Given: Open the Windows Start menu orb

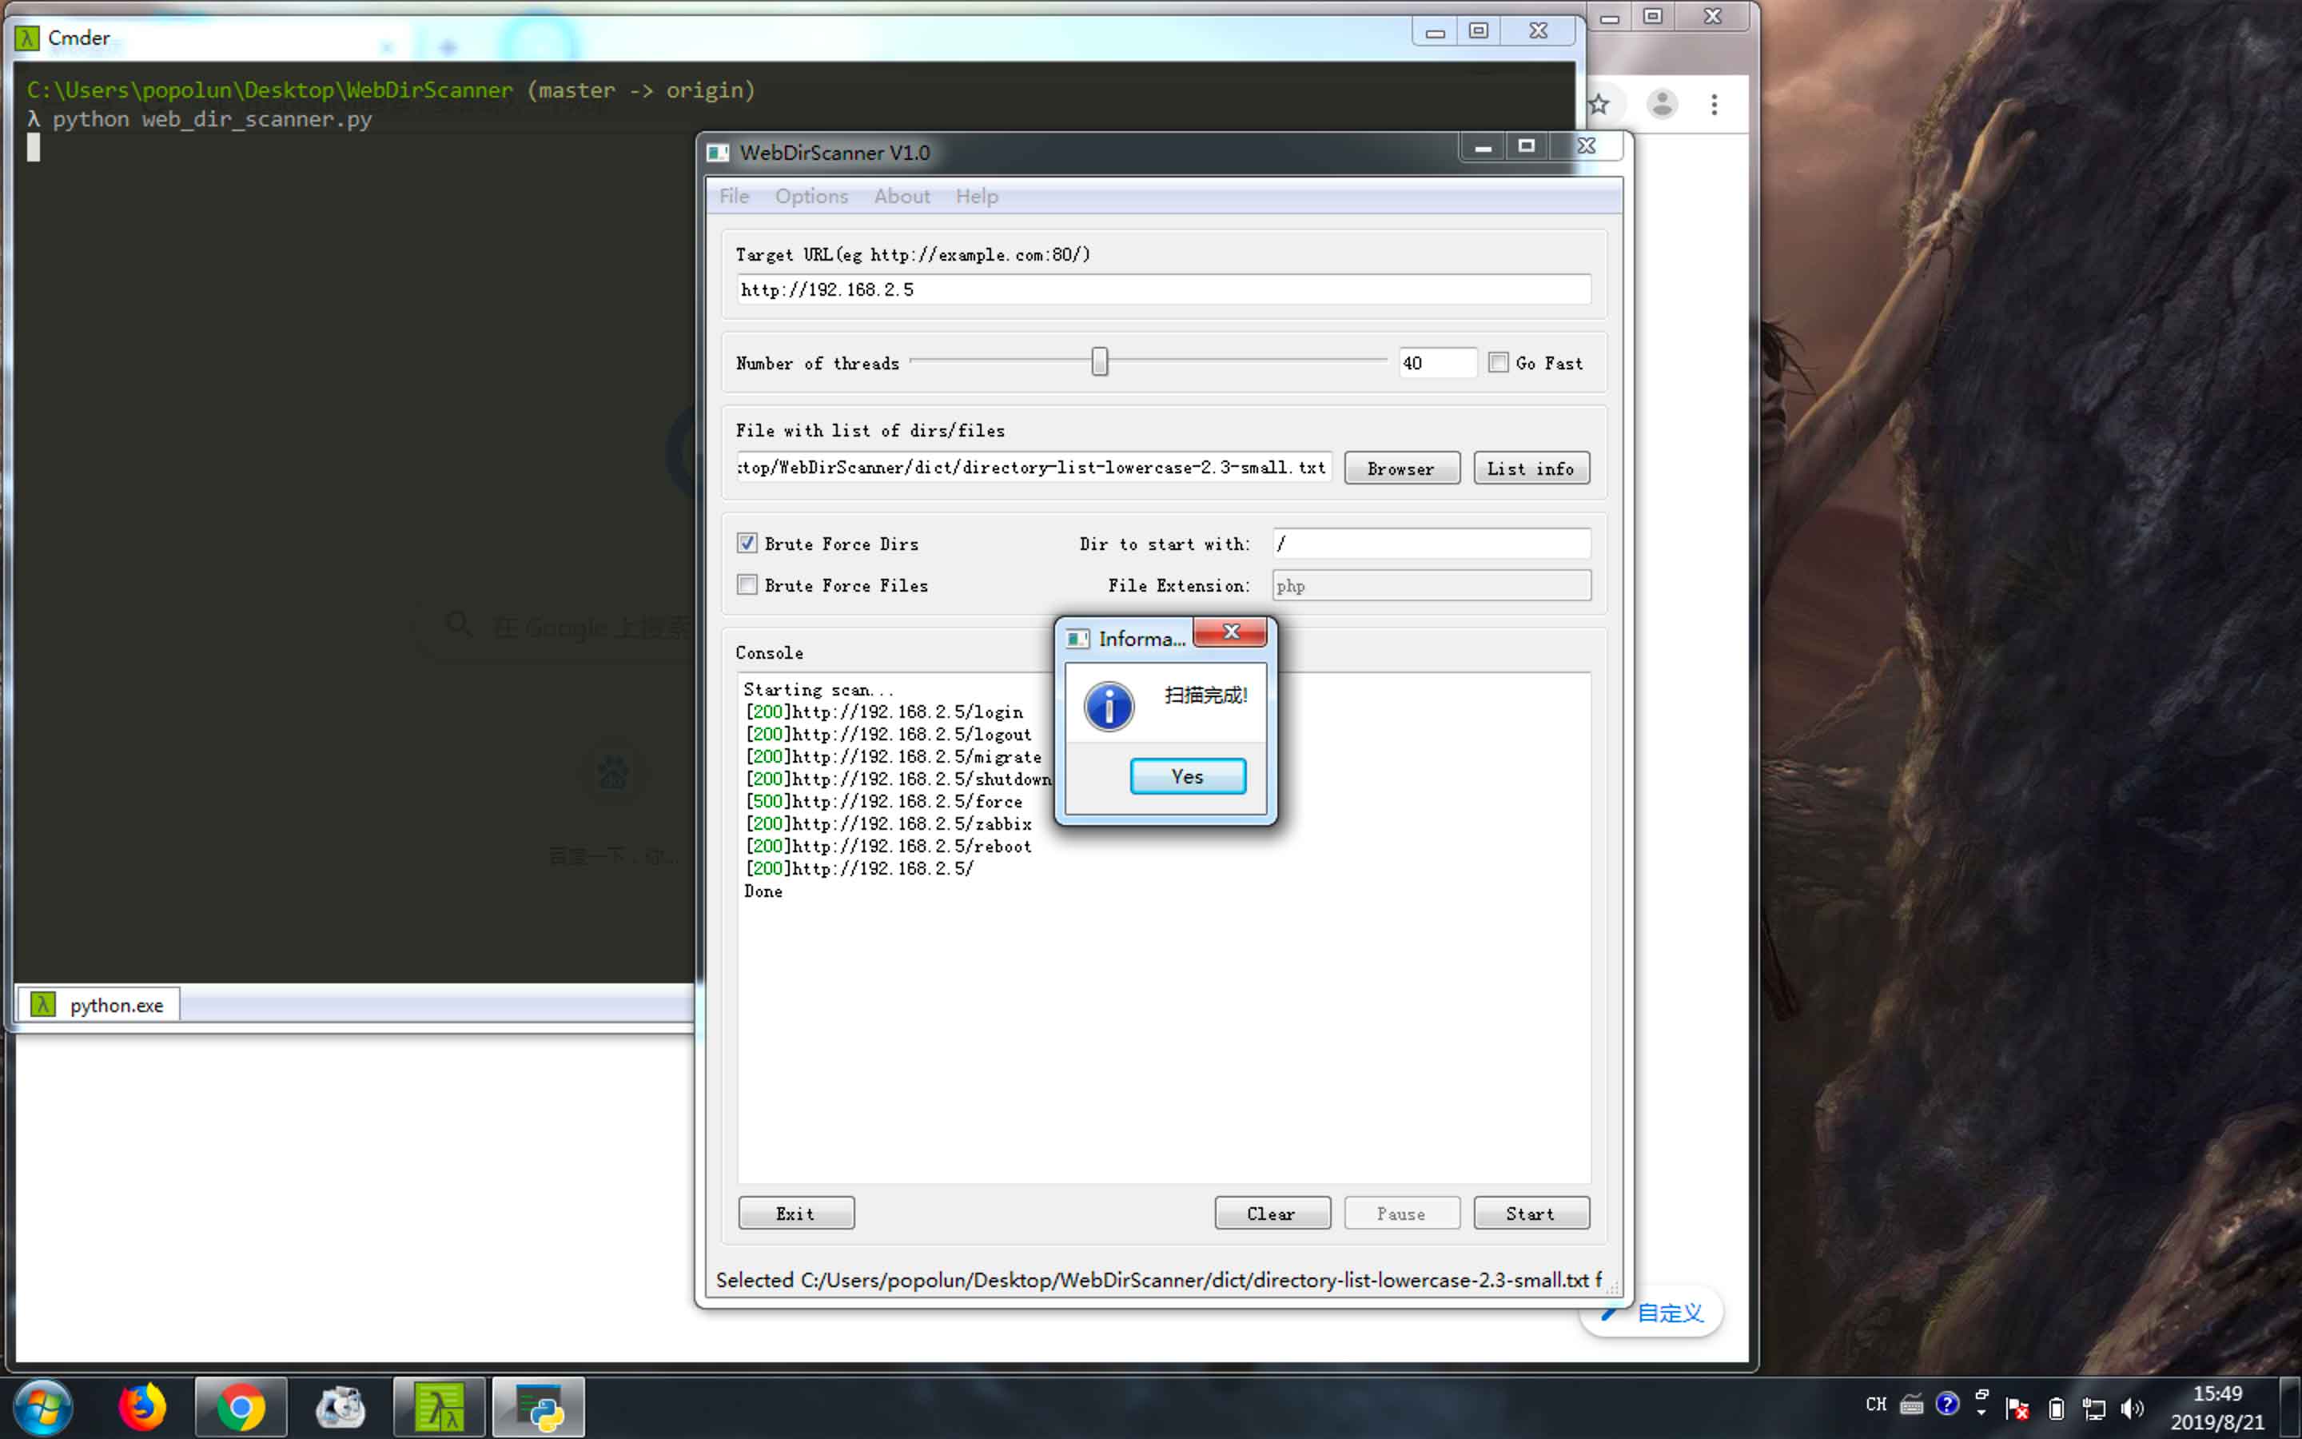Looking at the screenshot, I should [x=43, y=1405].
